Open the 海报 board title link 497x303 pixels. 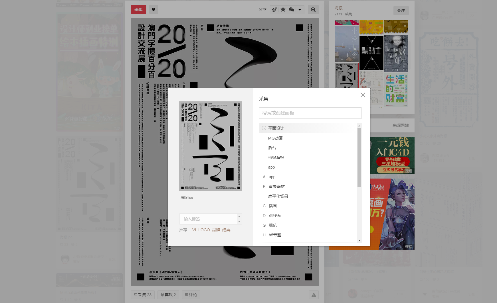(339, 8)
